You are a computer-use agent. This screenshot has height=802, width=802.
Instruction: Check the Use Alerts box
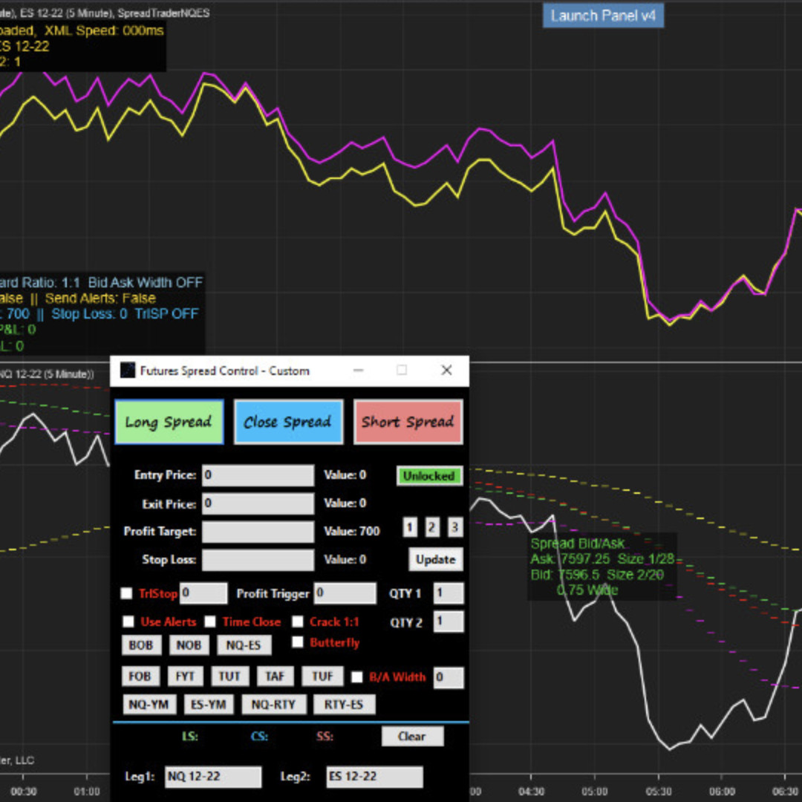[128, 622]
